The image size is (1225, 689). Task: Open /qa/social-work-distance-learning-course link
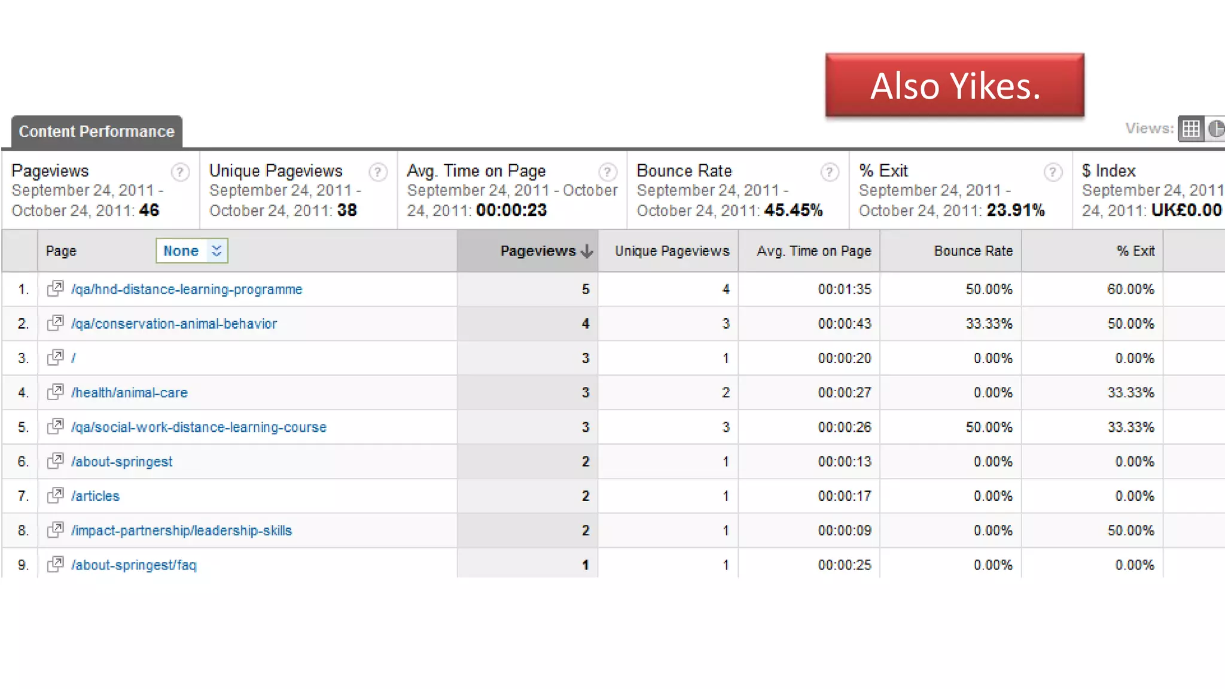[x=199, y=427]
